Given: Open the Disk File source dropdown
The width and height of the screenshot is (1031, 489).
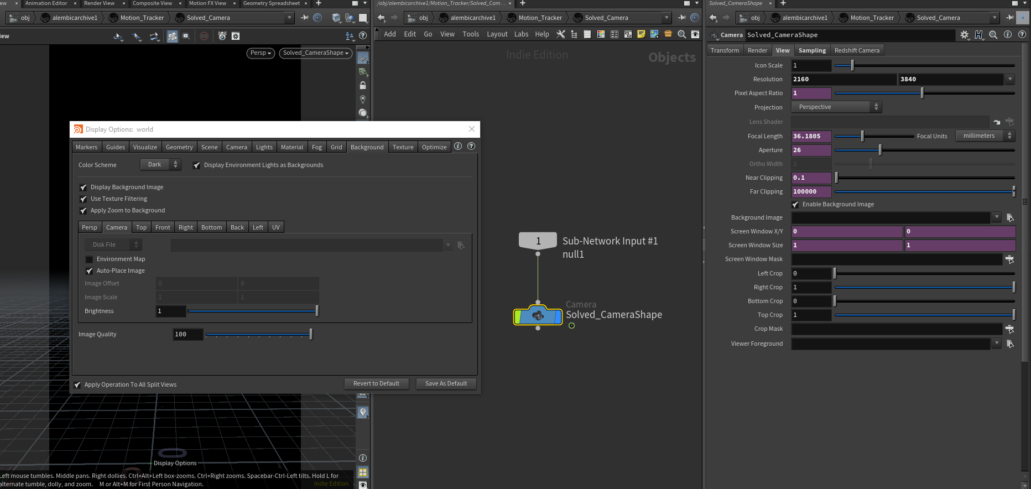Looking at the screenshot, I should pos(113,245).
